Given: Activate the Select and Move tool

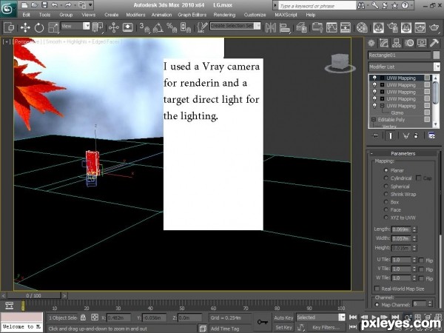Looking at the screenshot, I should point(25,27).
